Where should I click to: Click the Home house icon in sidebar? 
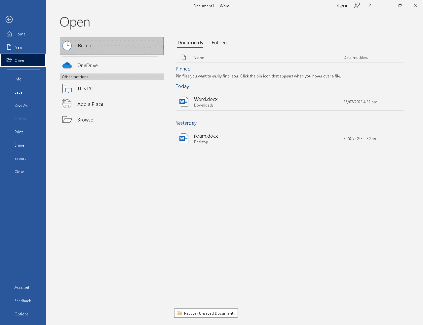[x=9, y=34]
